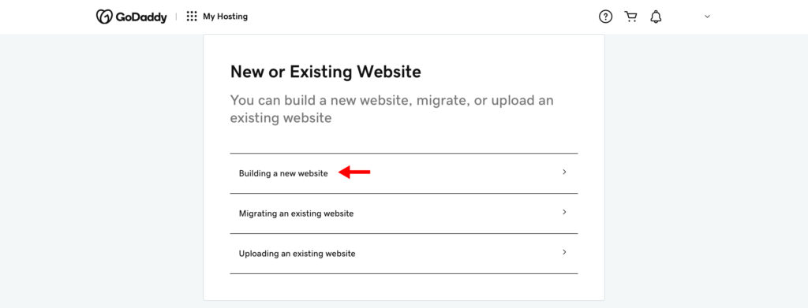Open the My Hosting menu label

click(225, 17)
